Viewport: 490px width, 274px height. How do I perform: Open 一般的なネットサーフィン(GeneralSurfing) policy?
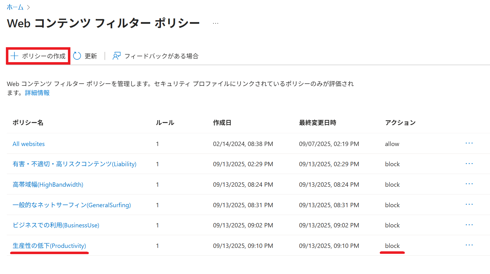coord(72,205)
